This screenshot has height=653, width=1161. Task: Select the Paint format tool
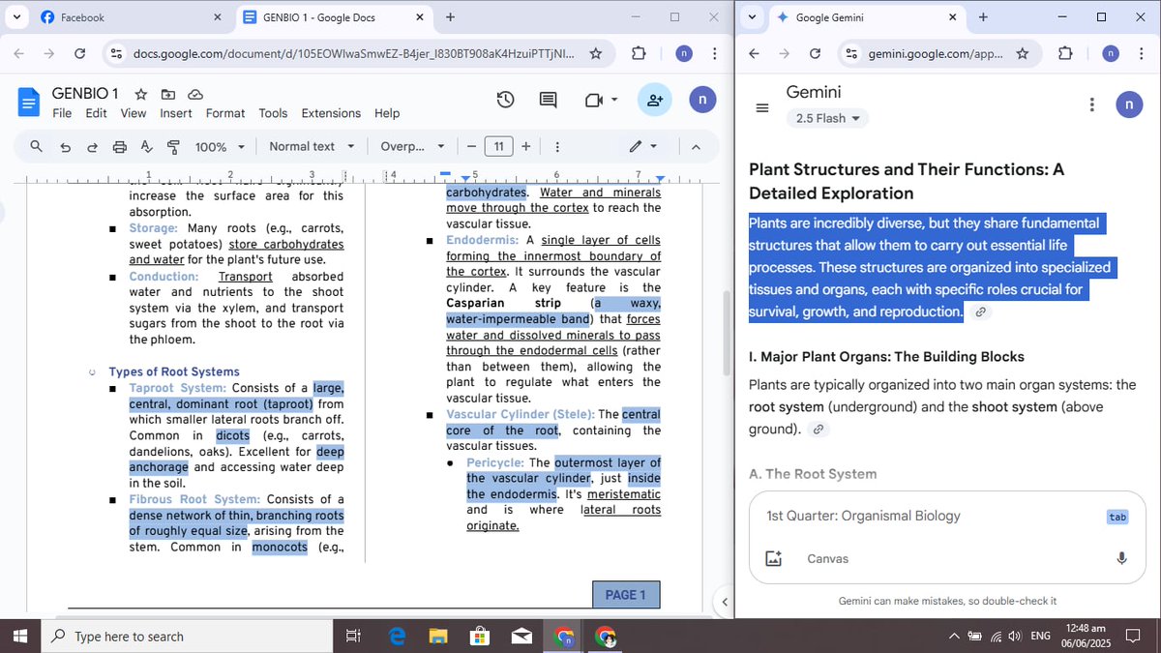[x=174, y=147]
